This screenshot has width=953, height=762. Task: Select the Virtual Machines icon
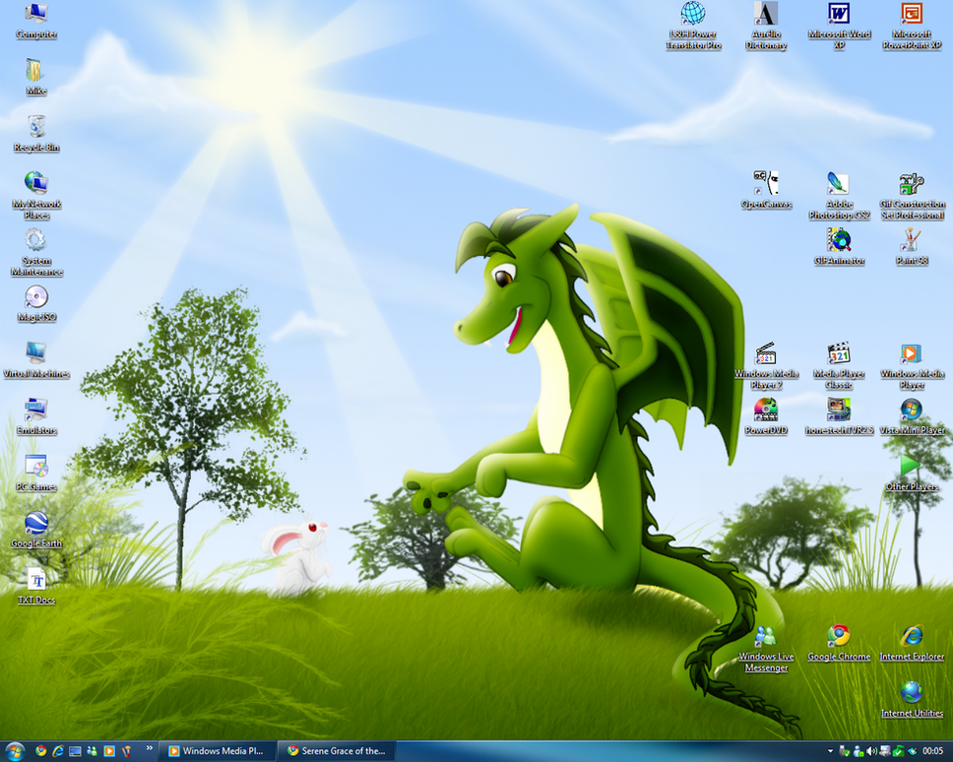pyautogui.click(x=36, y=360)
